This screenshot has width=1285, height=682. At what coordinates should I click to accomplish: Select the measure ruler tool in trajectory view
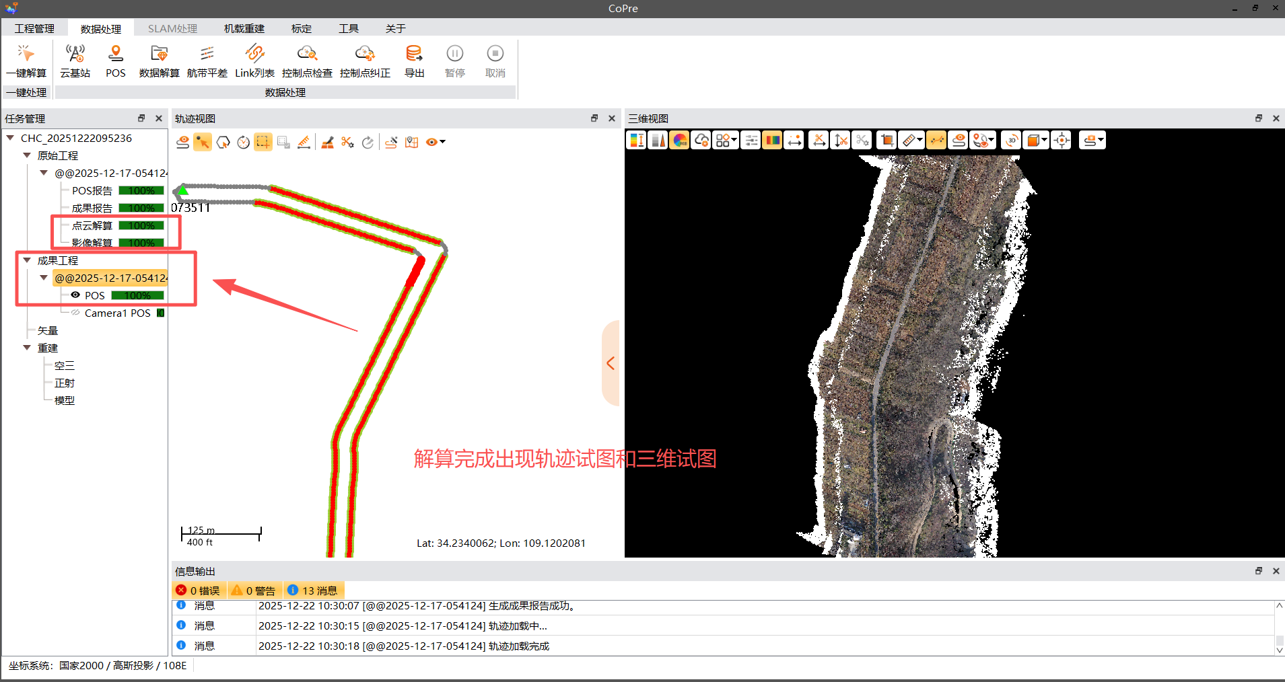click(x=304, y=142)
